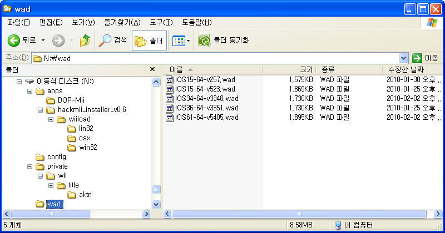The image size is (445, 233).
Task: Click the green Back arrow button
Action: coord(13,40)
